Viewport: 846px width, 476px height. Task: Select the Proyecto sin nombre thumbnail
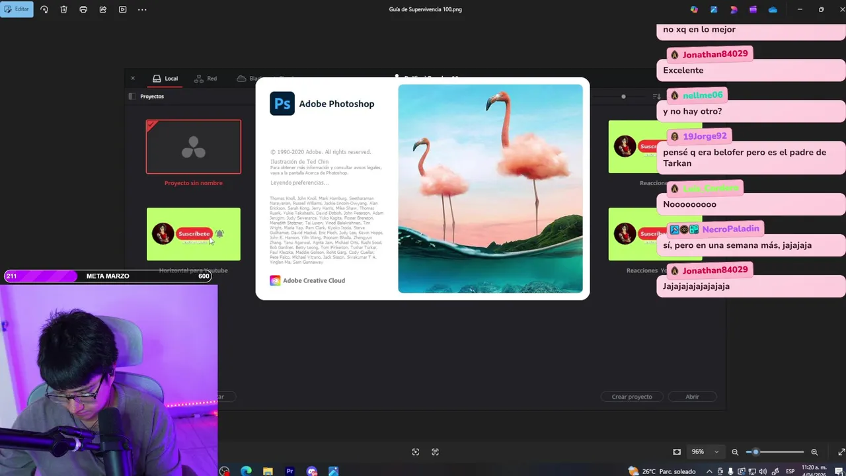194,147
